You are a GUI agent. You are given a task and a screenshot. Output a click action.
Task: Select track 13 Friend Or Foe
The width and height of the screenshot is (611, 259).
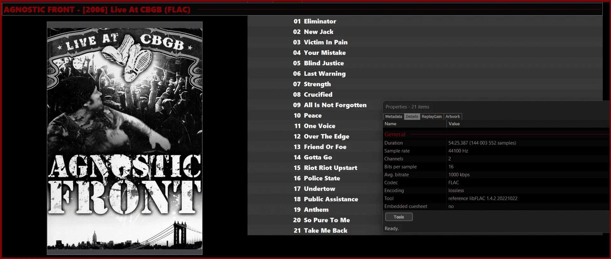[x=320, y=147]
